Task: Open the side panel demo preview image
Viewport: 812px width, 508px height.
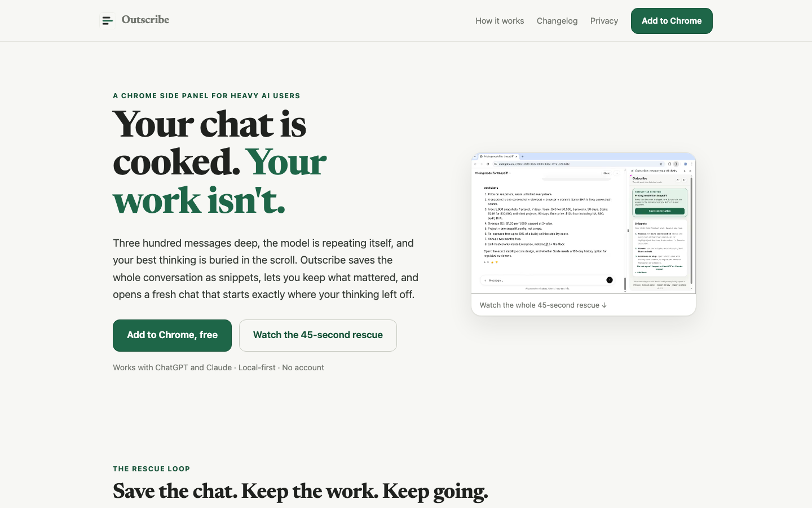Action: [x=584, y=223]
